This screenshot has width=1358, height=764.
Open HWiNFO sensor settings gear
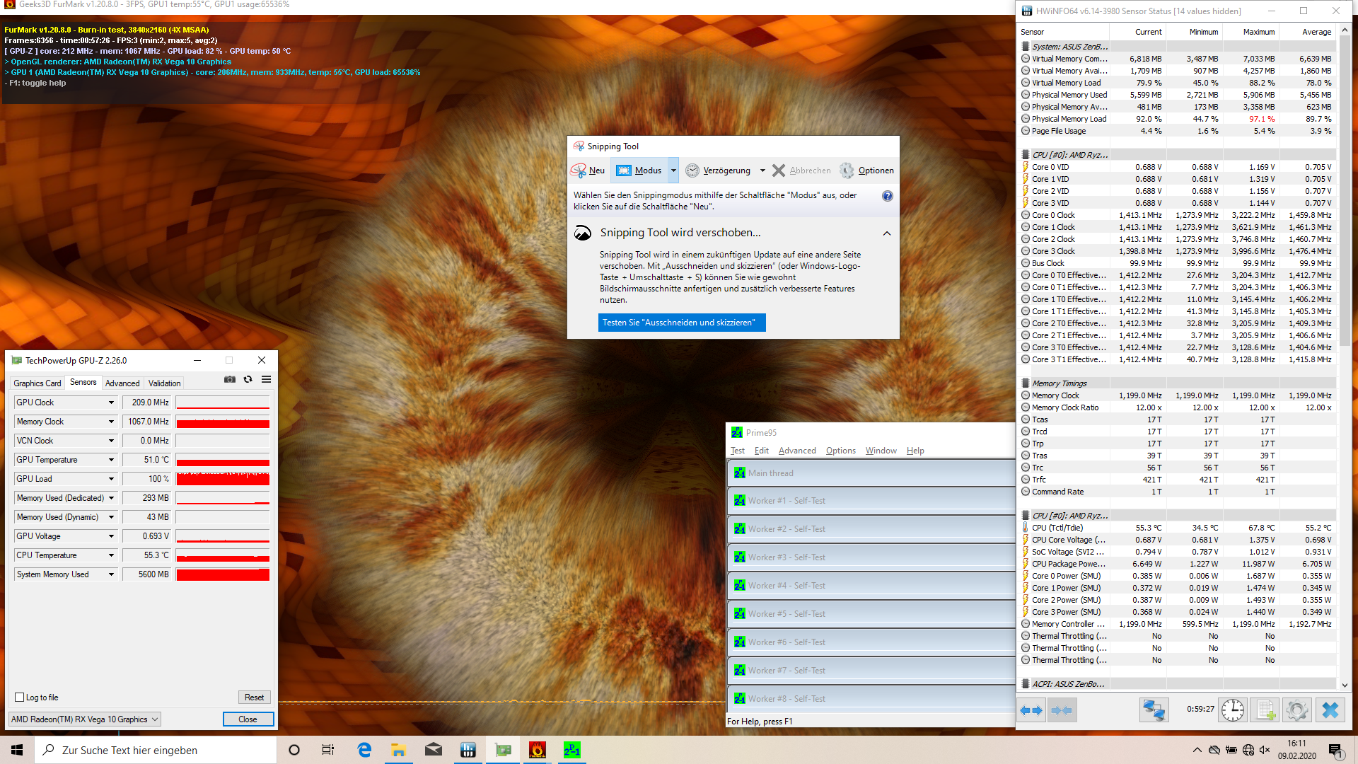1297,710
